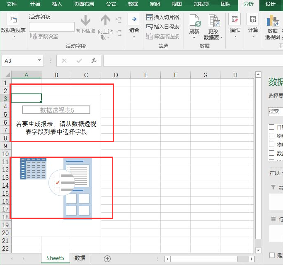
Task: Click the horizontal scrollbar at the bottom
Action: tap(207, 258)
